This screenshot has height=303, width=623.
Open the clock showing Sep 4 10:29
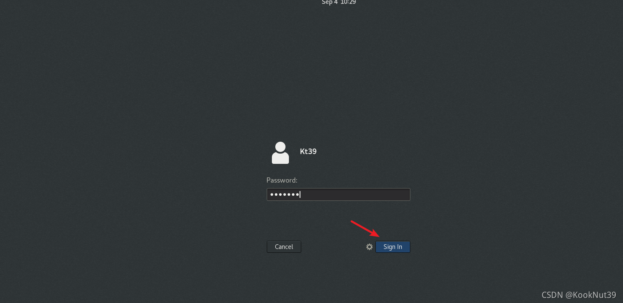[339, 2]
